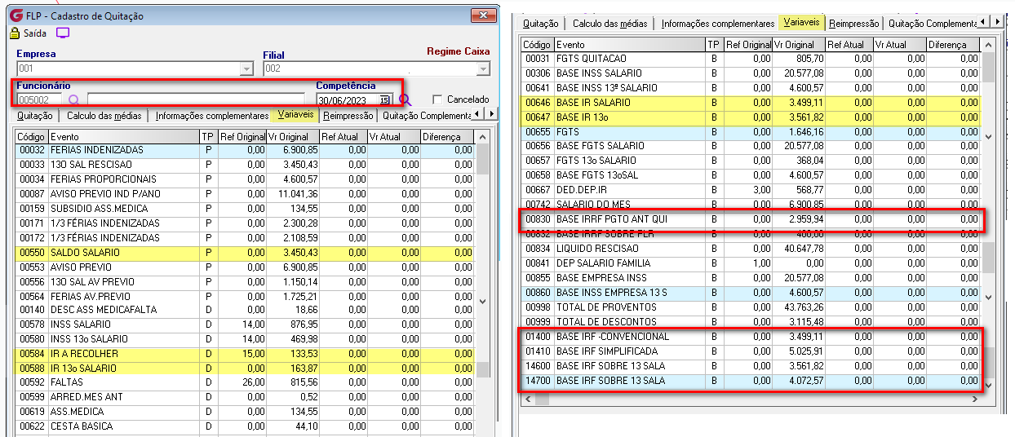
Task: Select the CESTA BASICA row
Action: (246, 426)
